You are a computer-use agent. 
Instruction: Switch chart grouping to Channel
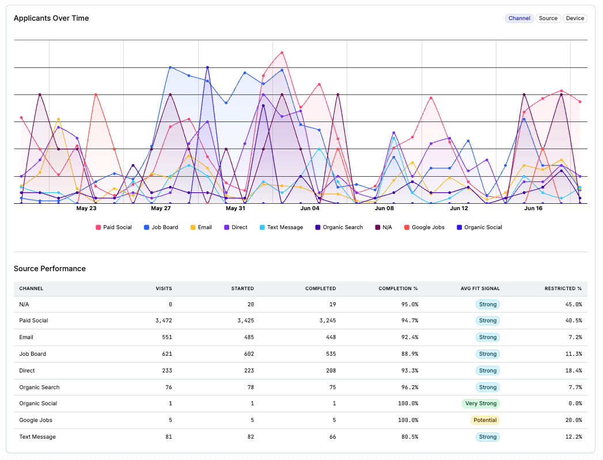(x=519, y=18)
